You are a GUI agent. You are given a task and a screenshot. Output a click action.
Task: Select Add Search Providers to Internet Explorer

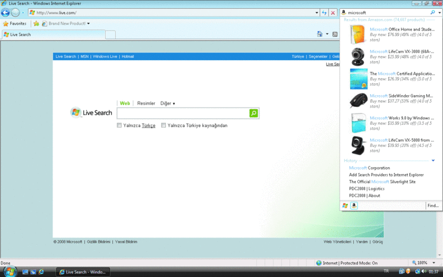(386, 175)
